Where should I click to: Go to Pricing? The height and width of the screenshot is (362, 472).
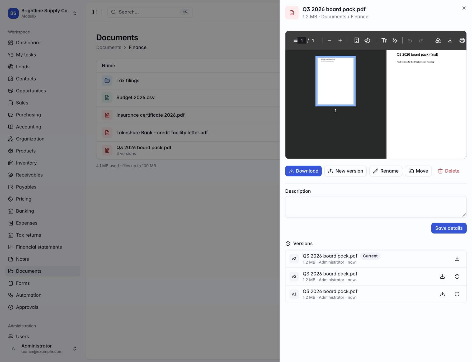[x=43, y=199]
